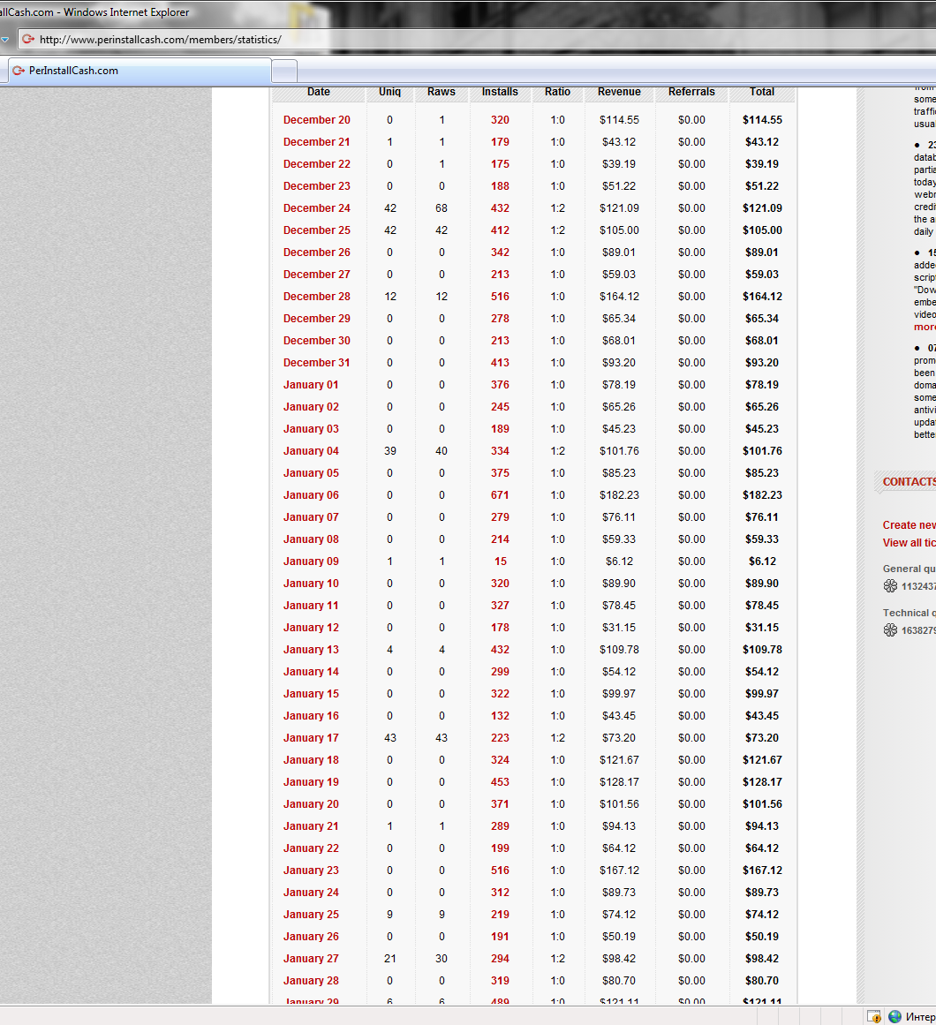Open the View all tickets link

[x=910, y=543]
